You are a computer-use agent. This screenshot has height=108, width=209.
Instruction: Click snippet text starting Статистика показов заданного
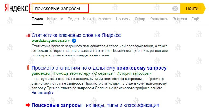[x=100, y=51]
